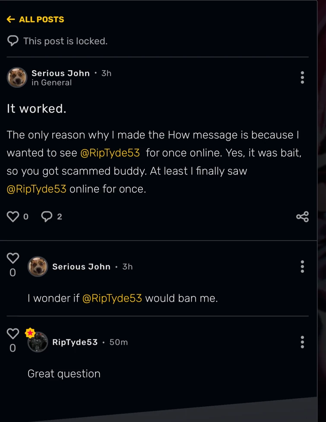The height and width of the screenshot is (422, 326).
Task: Open Serious John's profile from post author name
Action: (x=60, y=73)
